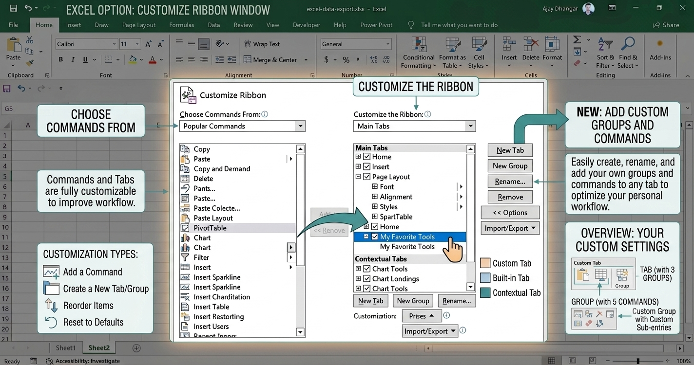Screen dimensions: 694x365
Task: Toggle the Home checkbox directly under Main Tabs heading
Action: click(367, 157)
